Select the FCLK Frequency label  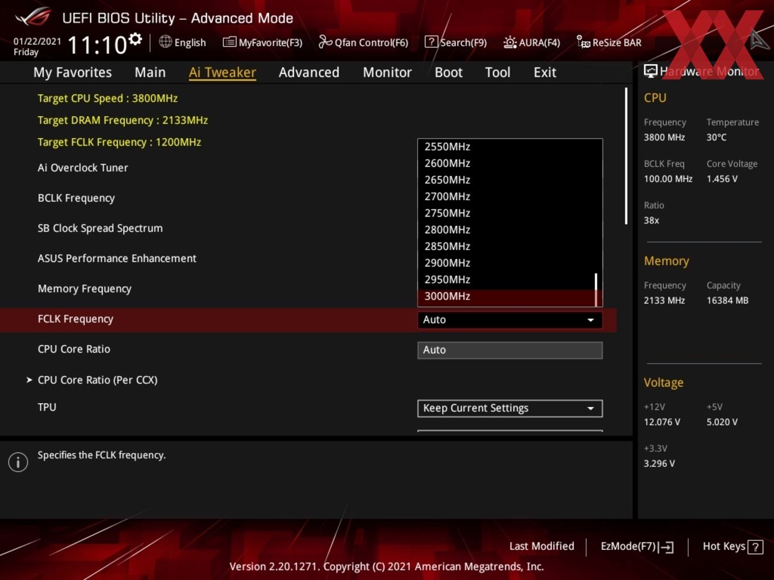75,319
